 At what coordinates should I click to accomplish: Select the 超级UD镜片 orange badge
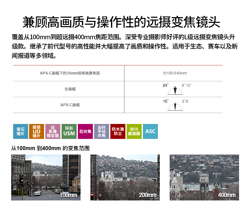[x=37, y=131]
